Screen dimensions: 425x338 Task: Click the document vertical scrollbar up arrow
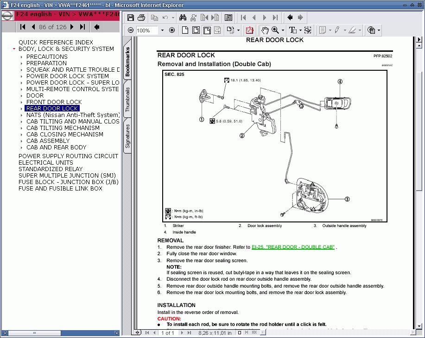point(419,46)
